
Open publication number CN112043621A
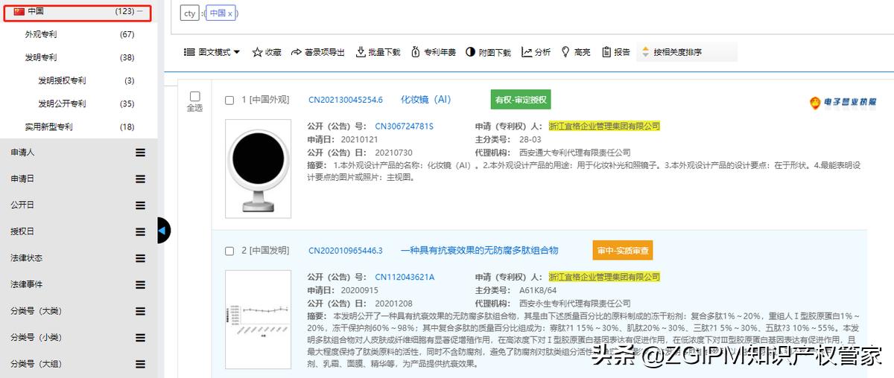[405, 277]
